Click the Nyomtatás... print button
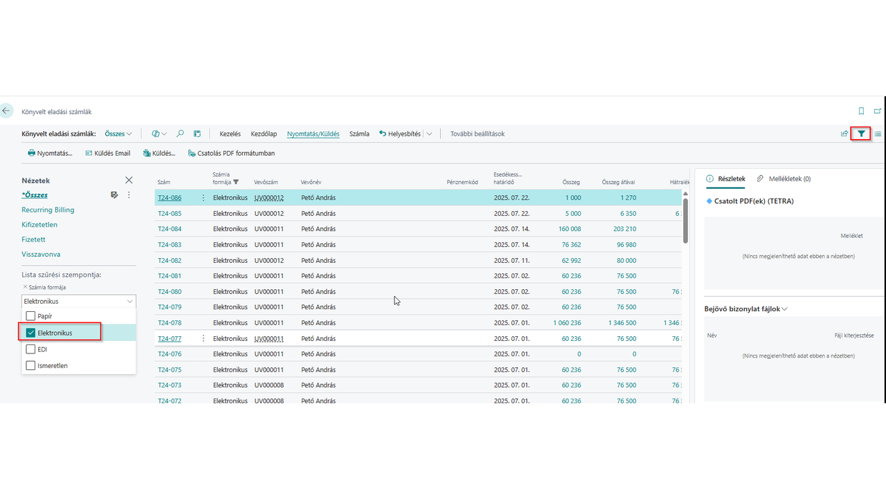 coord(50,153)
